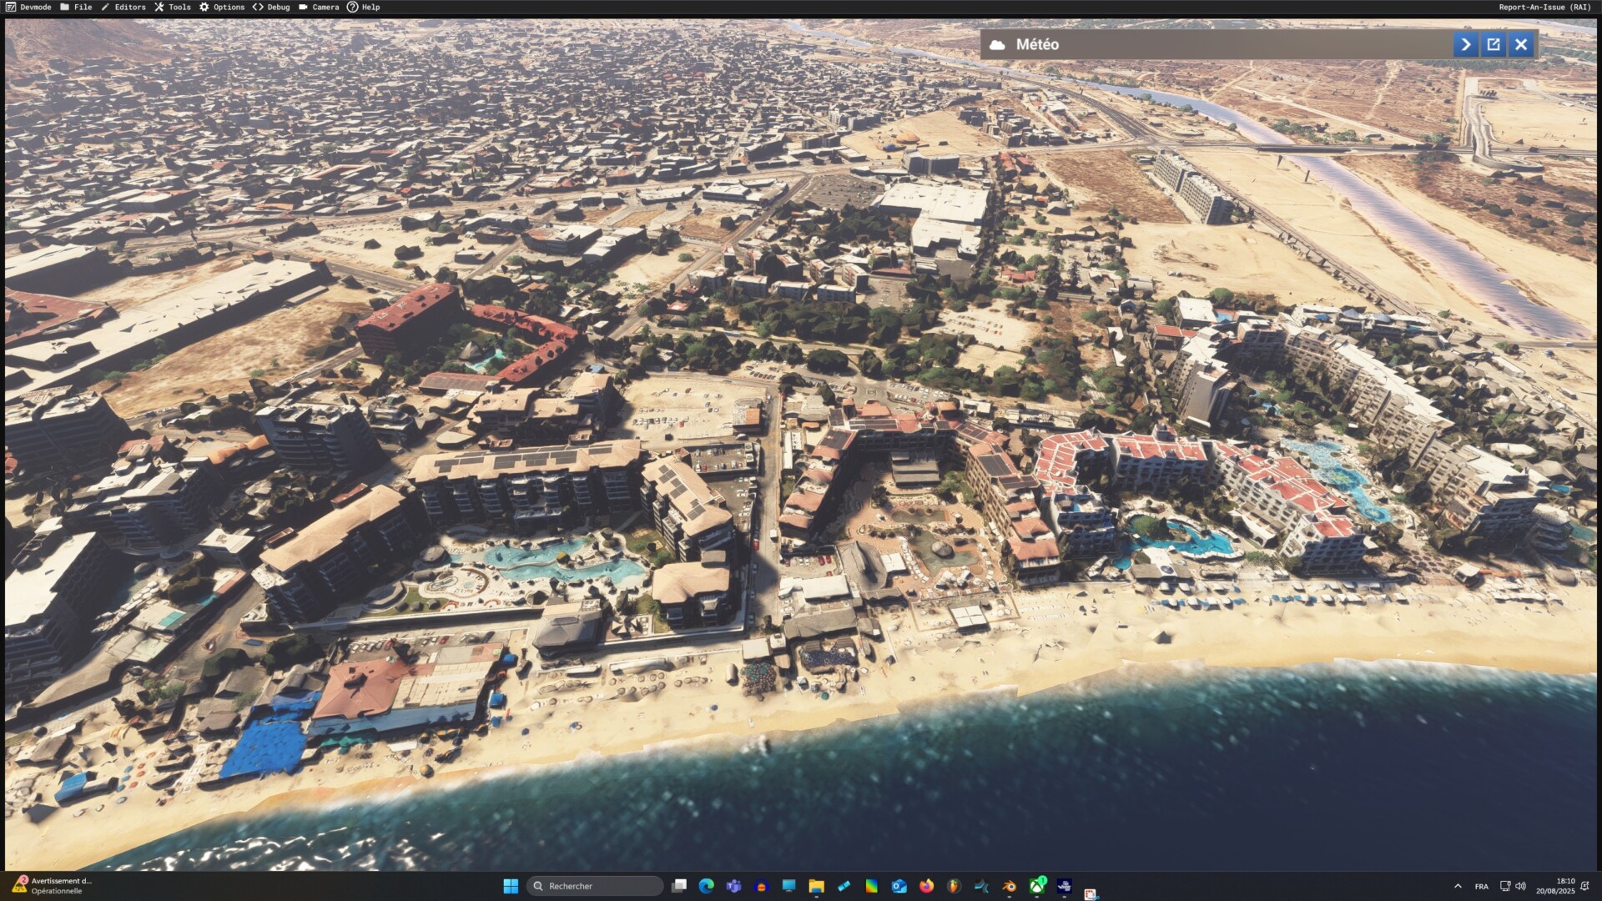Click the Météo cloud icon
The image size is (1602, 901).
pos(997,45)
